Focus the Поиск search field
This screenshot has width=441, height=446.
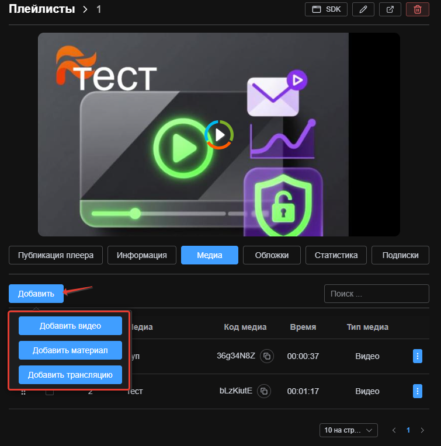click(376, 294)
